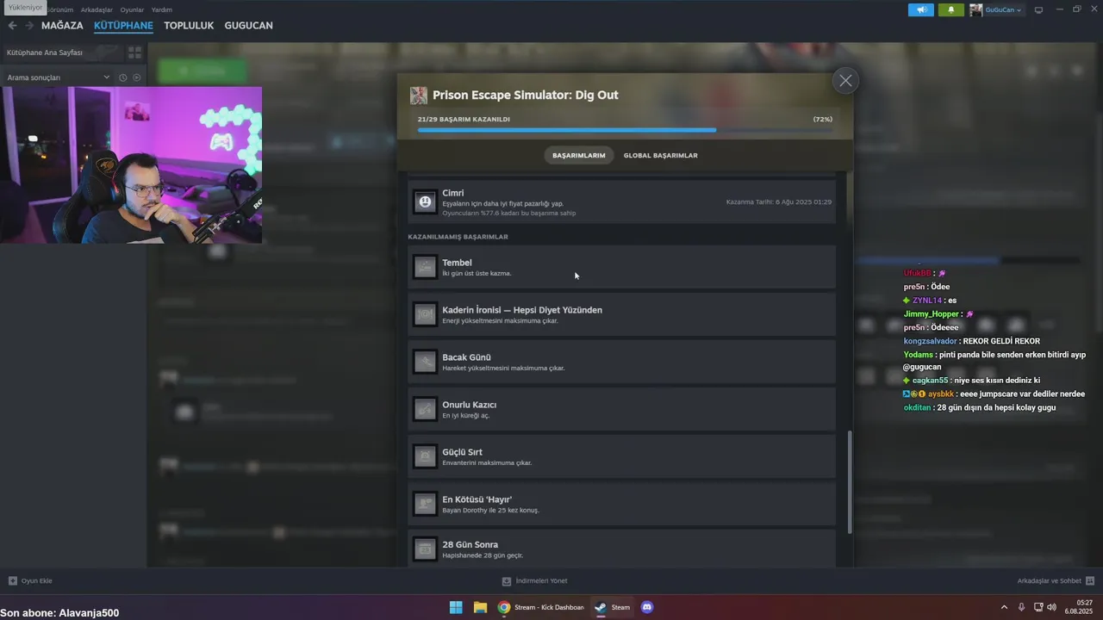The image size is (1103, 620).
Task: Open the notifications bell
Action: click(951, 10)
